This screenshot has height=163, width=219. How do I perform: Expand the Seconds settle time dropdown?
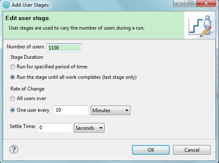tap(89, 128)
